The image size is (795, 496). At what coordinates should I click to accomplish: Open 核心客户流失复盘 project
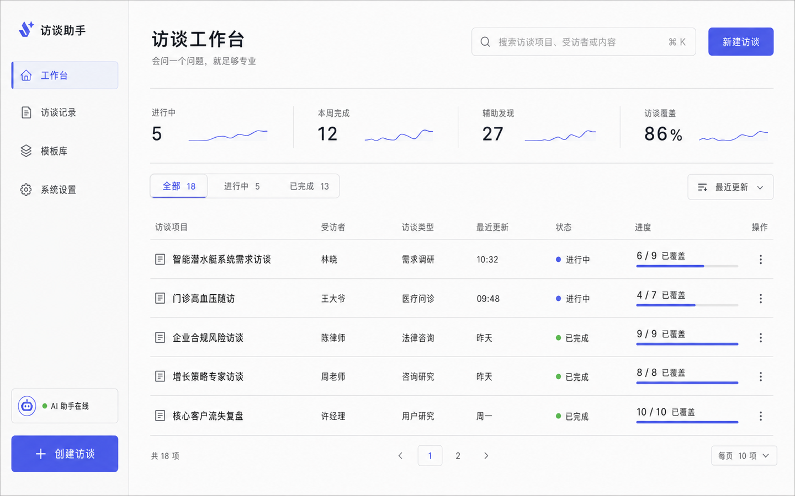point(208,416)
